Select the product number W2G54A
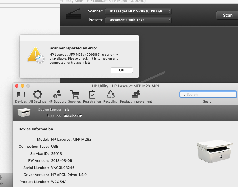 [x=59, y=182]
